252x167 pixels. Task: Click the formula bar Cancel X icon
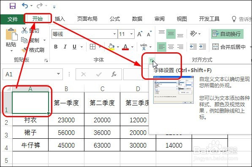(x=84, y=74)
